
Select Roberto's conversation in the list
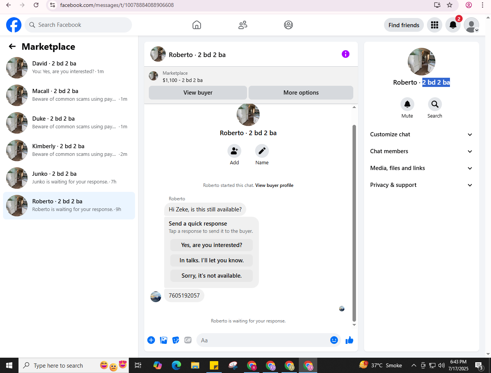tap(69, 206)
